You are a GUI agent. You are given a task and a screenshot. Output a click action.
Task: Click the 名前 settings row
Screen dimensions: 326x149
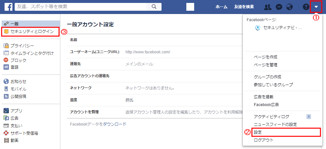coord(155,40)
